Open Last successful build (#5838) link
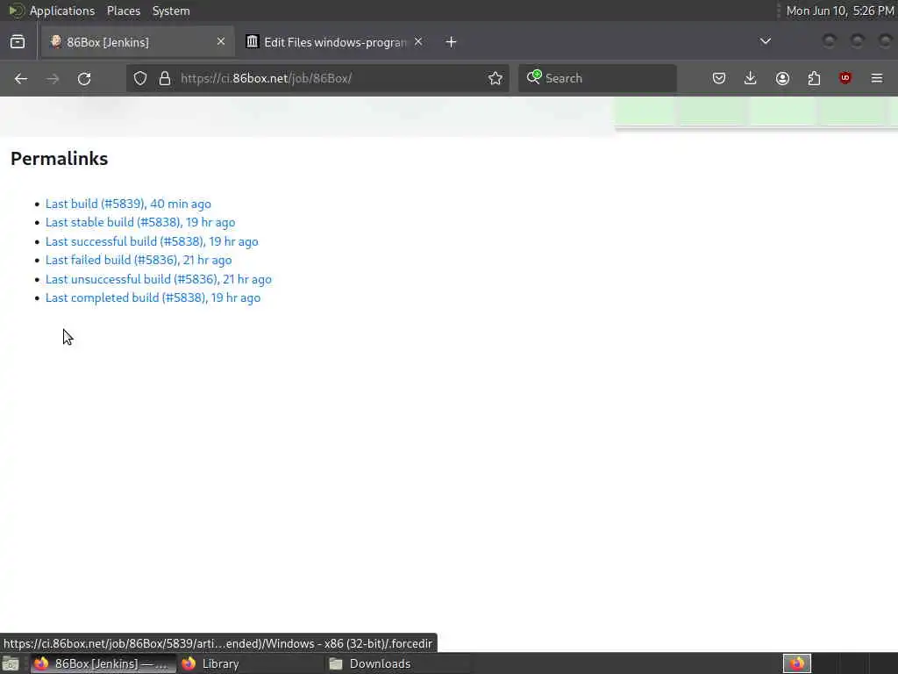898x674 pixels. [152, 242]
